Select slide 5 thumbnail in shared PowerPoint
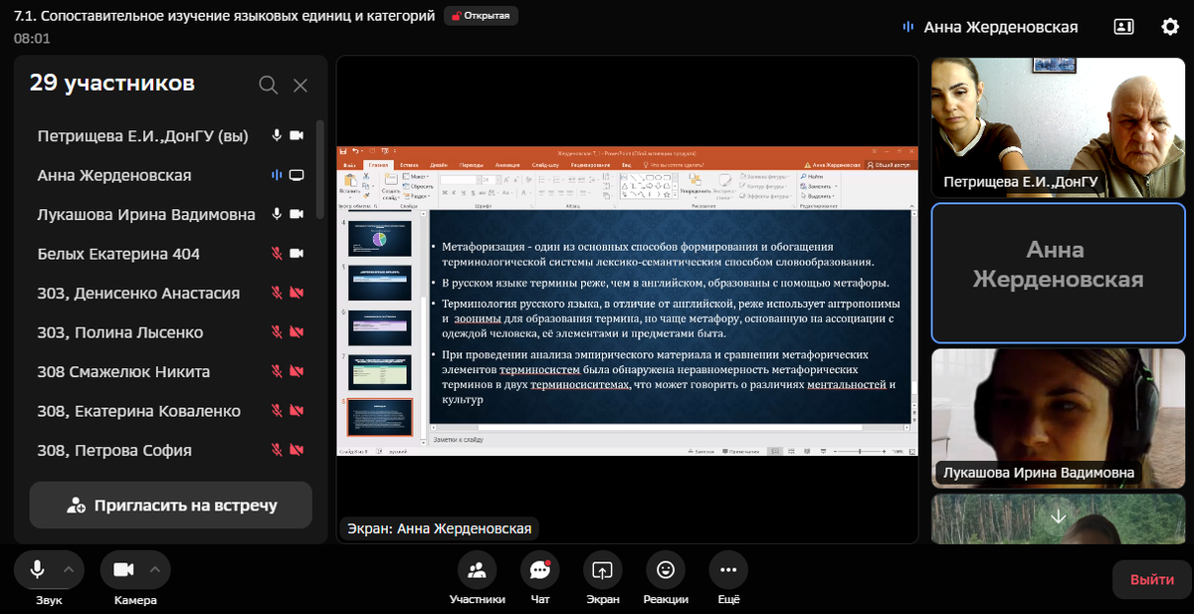1194x614 pixels. 379,283
